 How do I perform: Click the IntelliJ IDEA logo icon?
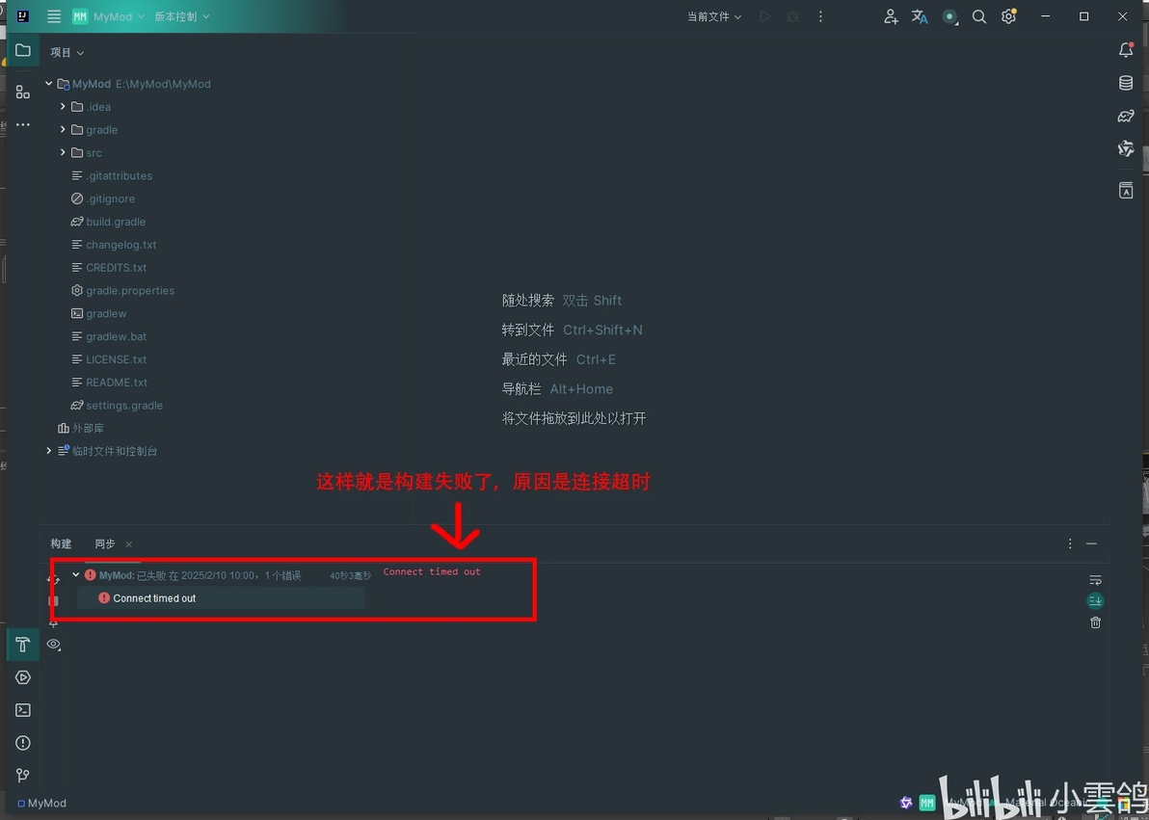[x=23, y=16]
